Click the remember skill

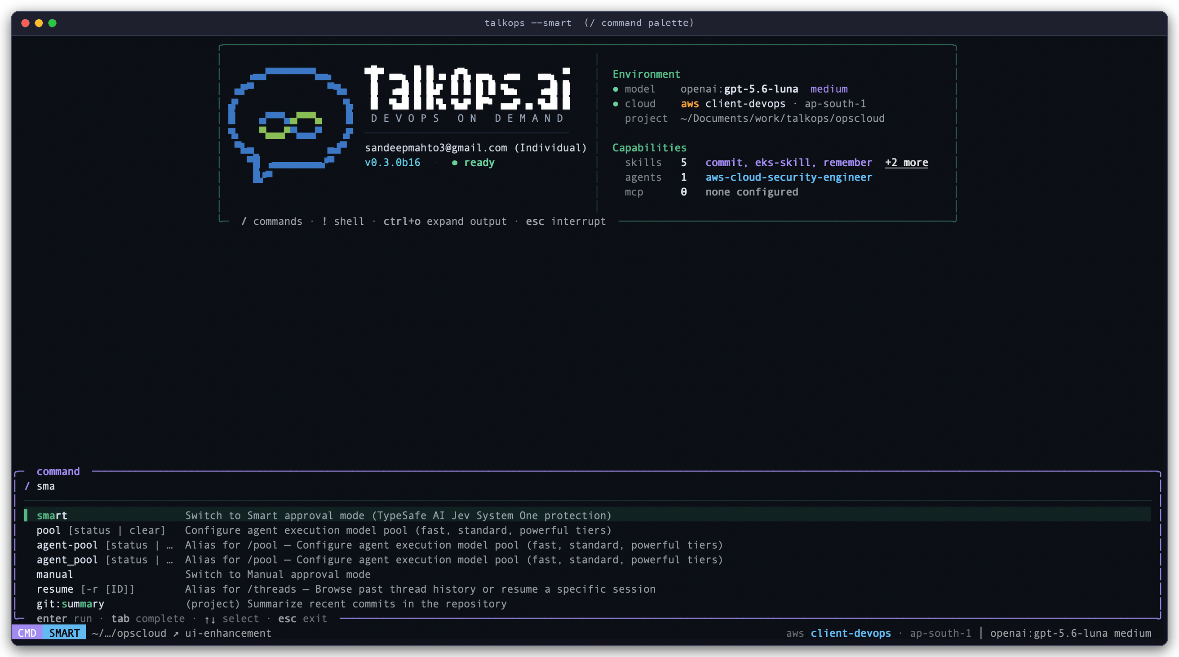(848, 163)
